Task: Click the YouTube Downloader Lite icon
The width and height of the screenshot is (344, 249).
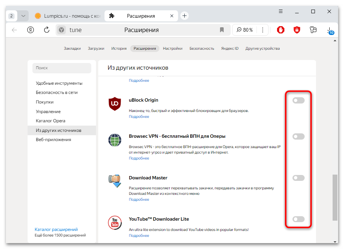Action: [115, 222]
